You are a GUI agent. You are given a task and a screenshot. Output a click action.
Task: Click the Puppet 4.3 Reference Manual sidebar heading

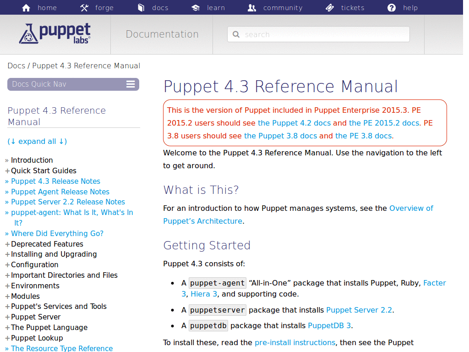click(x=57, y=116)
